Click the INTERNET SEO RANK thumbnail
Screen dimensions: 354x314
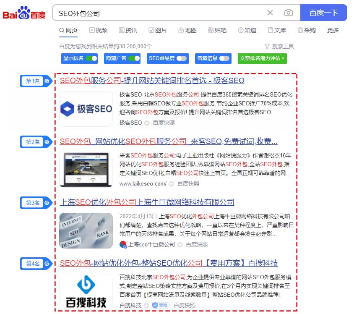click(86, 230)
